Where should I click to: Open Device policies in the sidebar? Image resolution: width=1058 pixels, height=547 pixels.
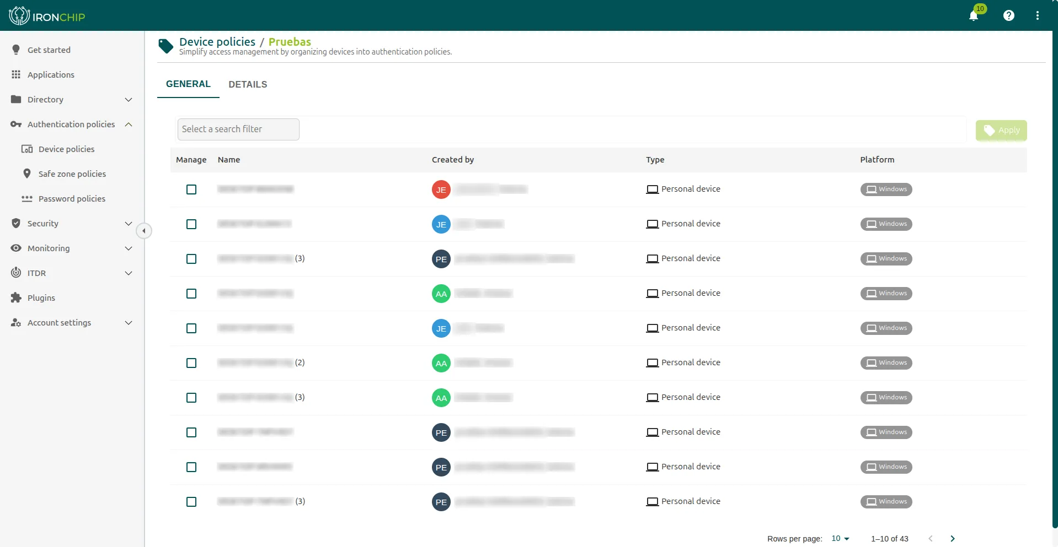(66, 149)
